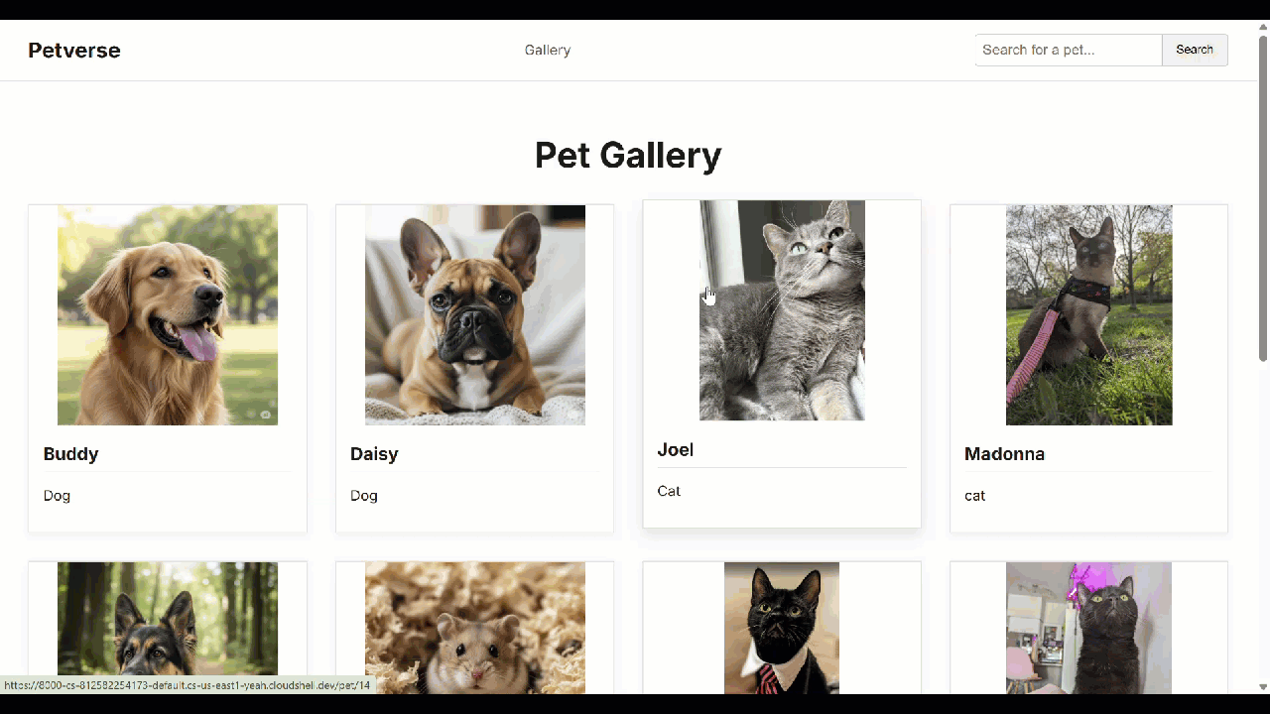Image resolution: width=1270 pixels, height=714 pixels.
Task: Open Buddy's golden retriever photo
Action: coord(168,315)
